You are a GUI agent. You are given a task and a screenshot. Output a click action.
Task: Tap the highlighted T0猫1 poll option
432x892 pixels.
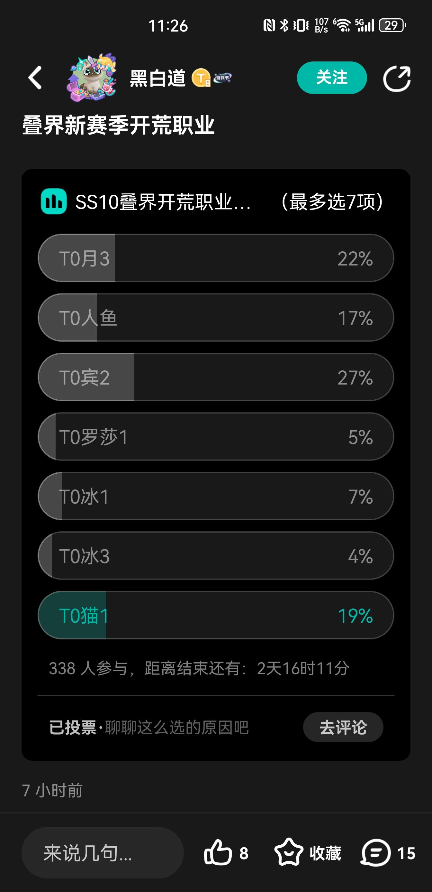[216, 615]
